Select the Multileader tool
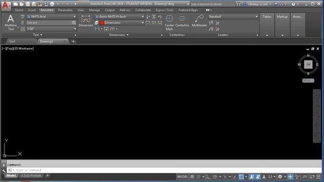Viewport: 324px width, 182px height. tap(199, 21)
